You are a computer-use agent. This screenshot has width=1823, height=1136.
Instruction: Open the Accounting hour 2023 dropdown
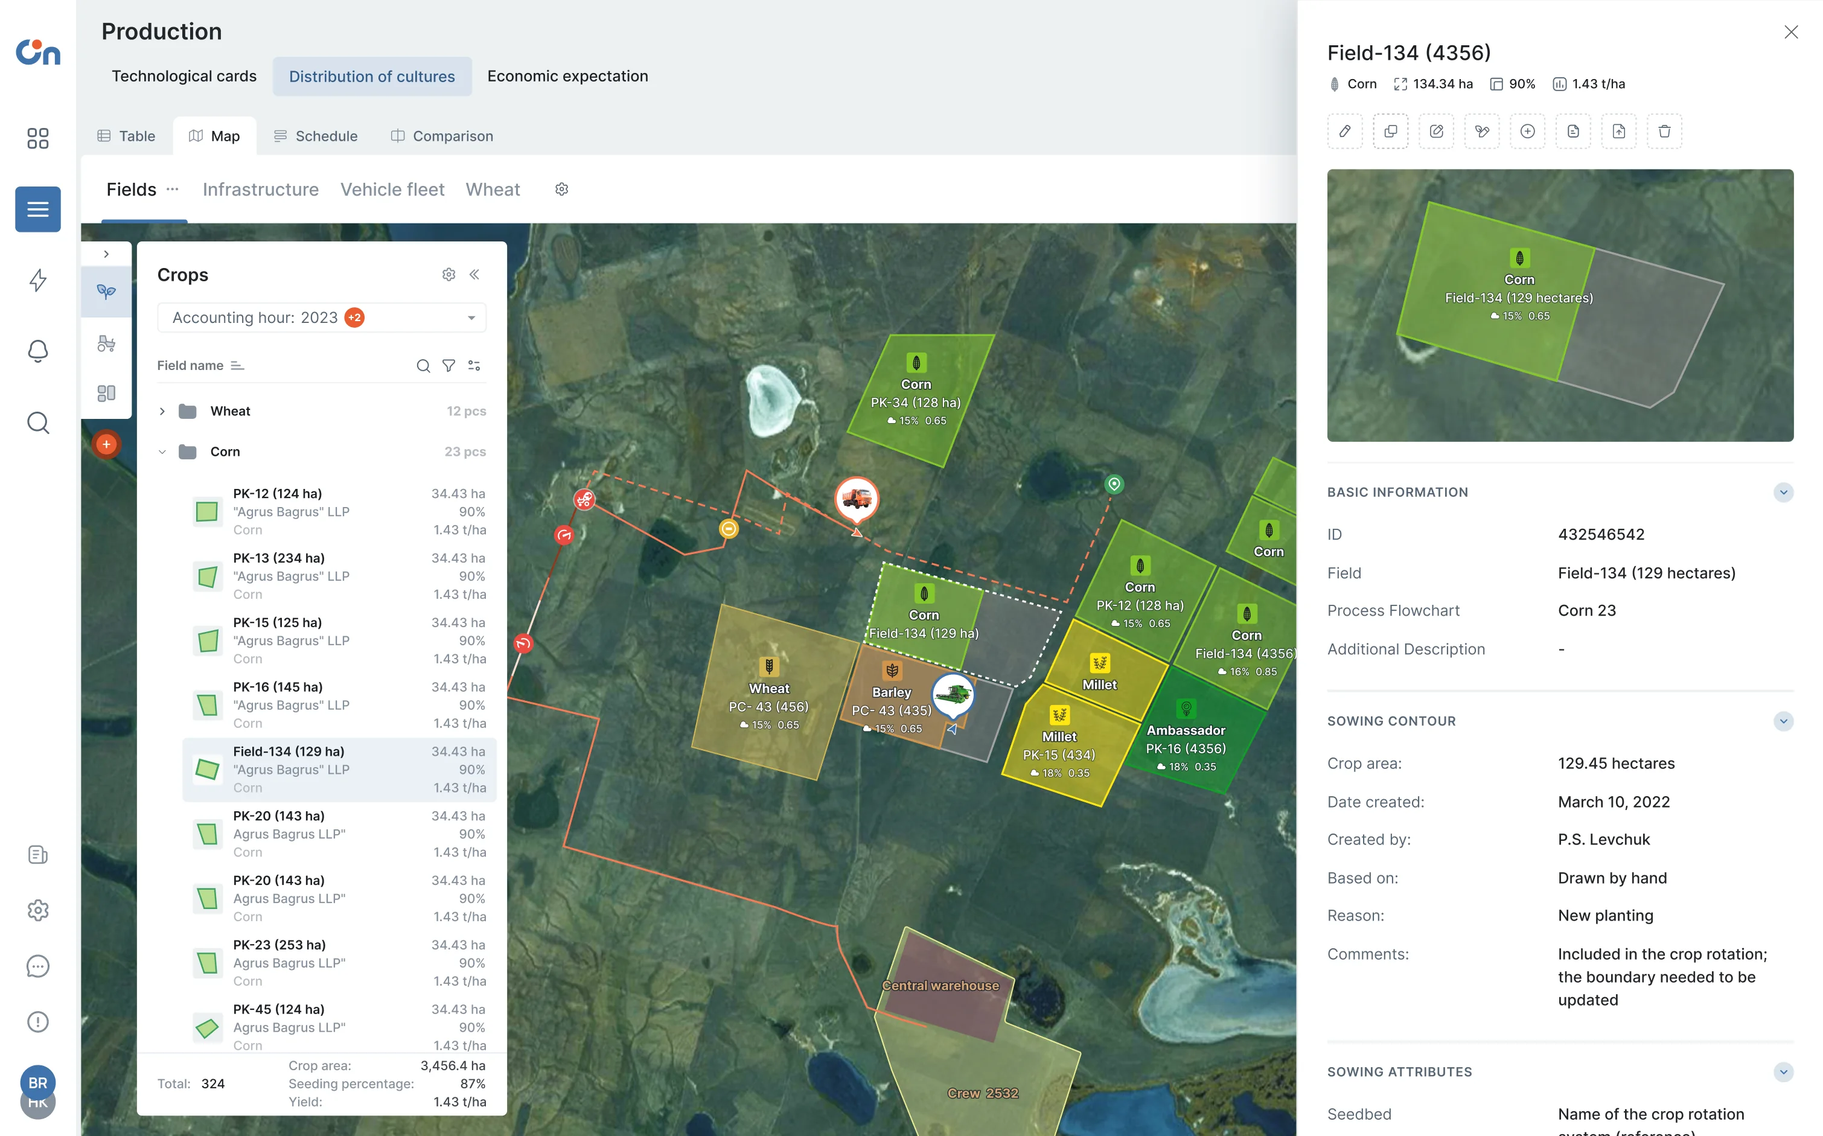(x=322, y=318)
